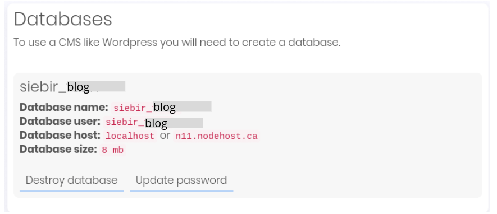Click the localhost host value
The image size is (497, 214).
pos(130,136)
